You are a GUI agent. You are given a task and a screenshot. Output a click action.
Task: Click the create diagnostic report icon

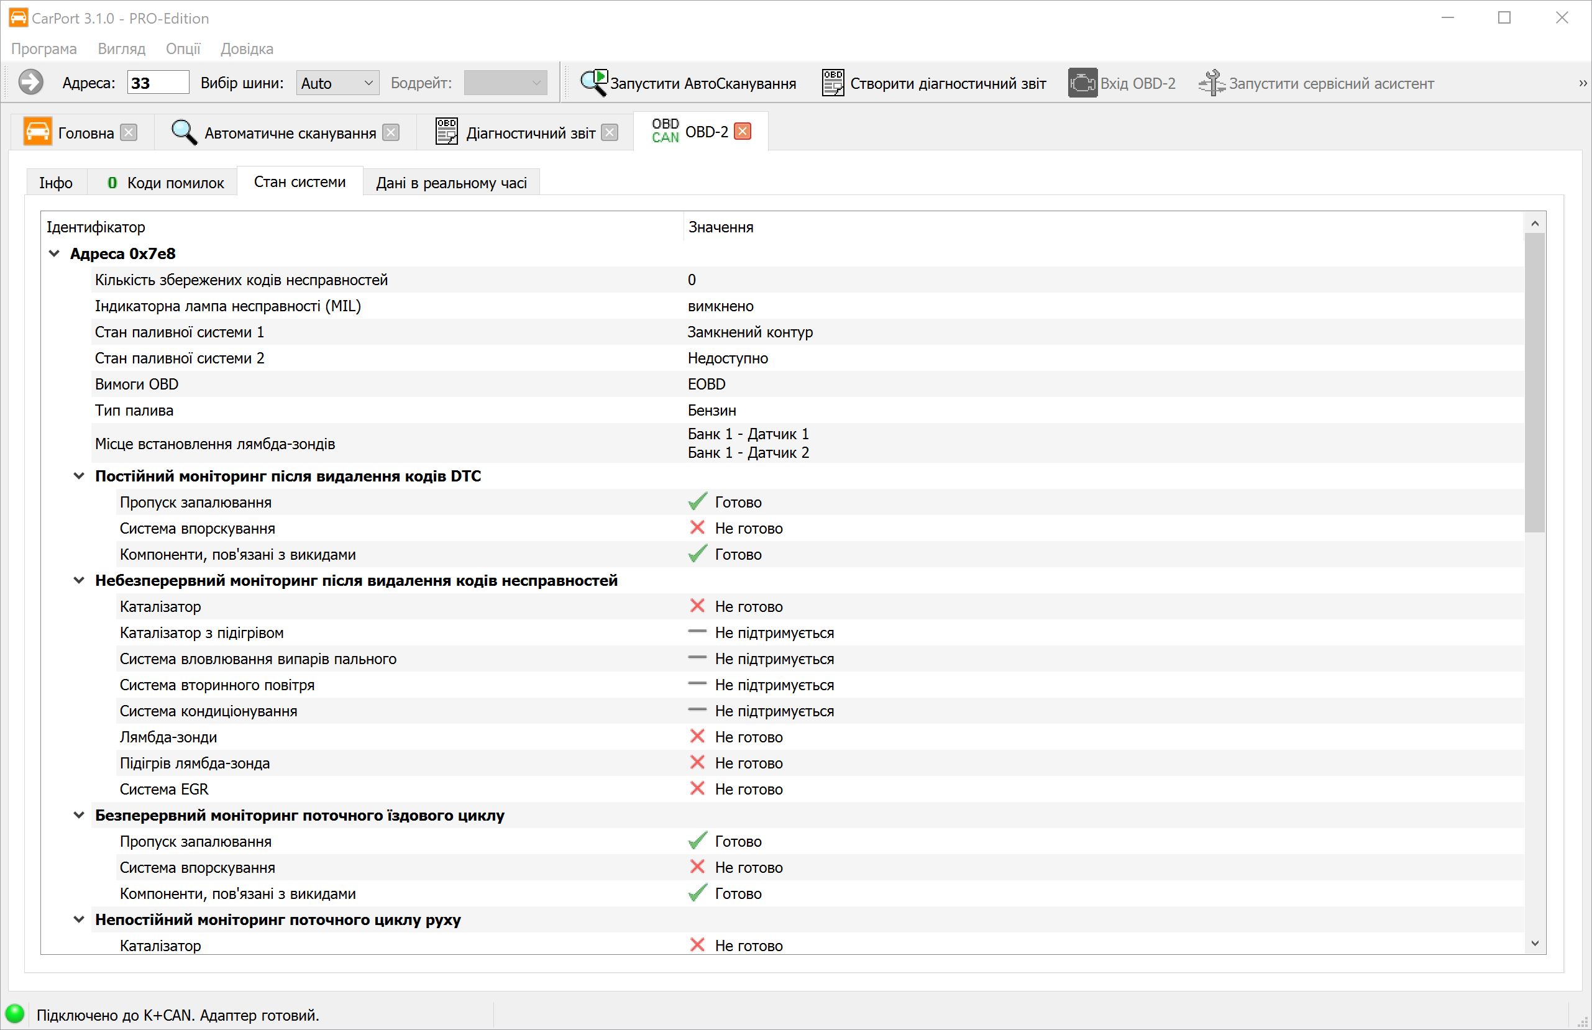tap(833, 83)
